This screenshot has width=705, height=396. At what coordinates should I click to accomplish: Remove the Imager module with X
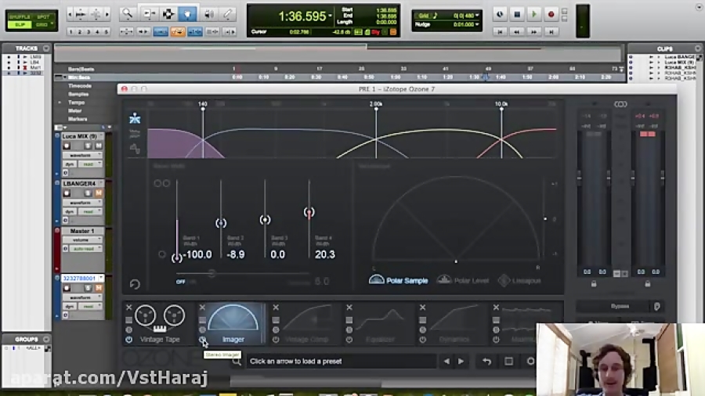click(x=202, y=307)
